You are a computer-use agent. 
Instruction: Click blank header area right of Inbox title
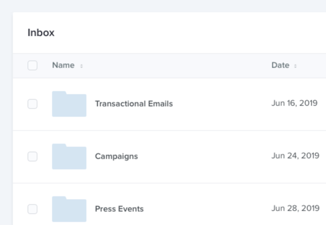pos(190,33)
